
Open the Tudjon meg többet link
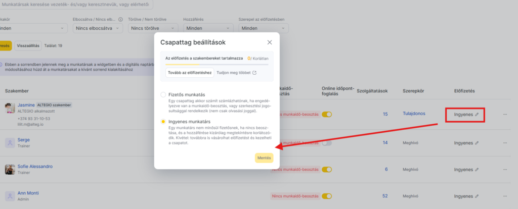[x=236, y=73]
